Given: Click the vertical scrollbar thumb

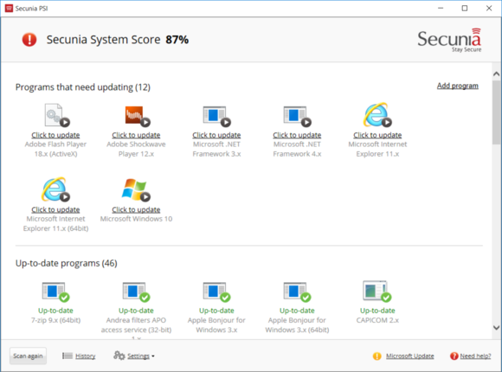Looking at the screenshot, I should pyautogui.click(x=497, y=112).
